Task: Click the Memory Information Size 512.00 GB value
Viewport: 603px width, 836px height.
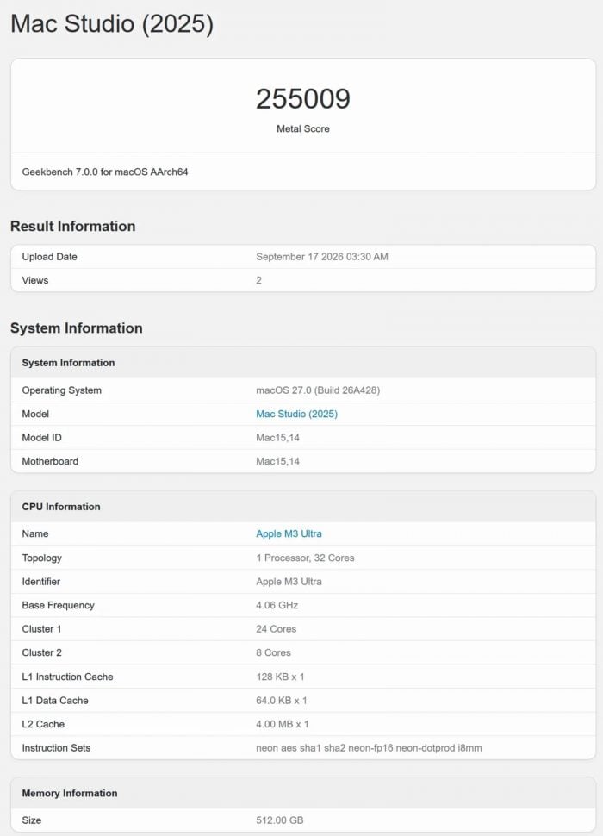Action: coord(280,820)
